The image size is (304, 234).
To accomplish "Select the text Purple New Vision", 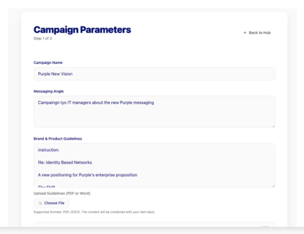I will (x=55, y=74).
